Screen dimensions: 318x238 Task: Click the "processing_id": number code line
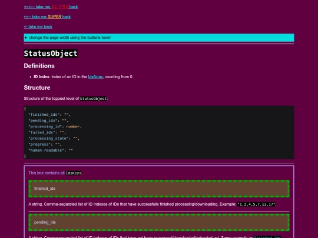[55, 127]
